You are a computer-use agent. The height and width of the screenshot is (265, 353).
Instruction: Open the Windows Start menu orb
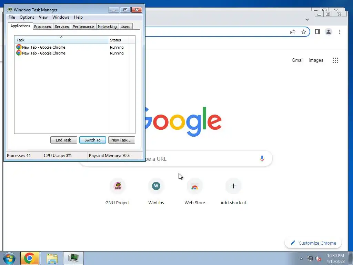(x=9, y=258)
